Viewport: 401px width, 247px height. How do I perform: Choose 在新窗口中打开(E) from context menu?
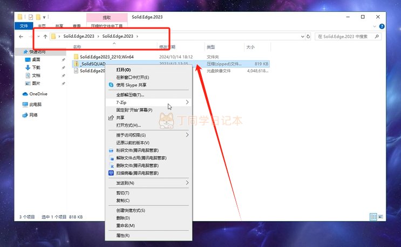(148, 78)
